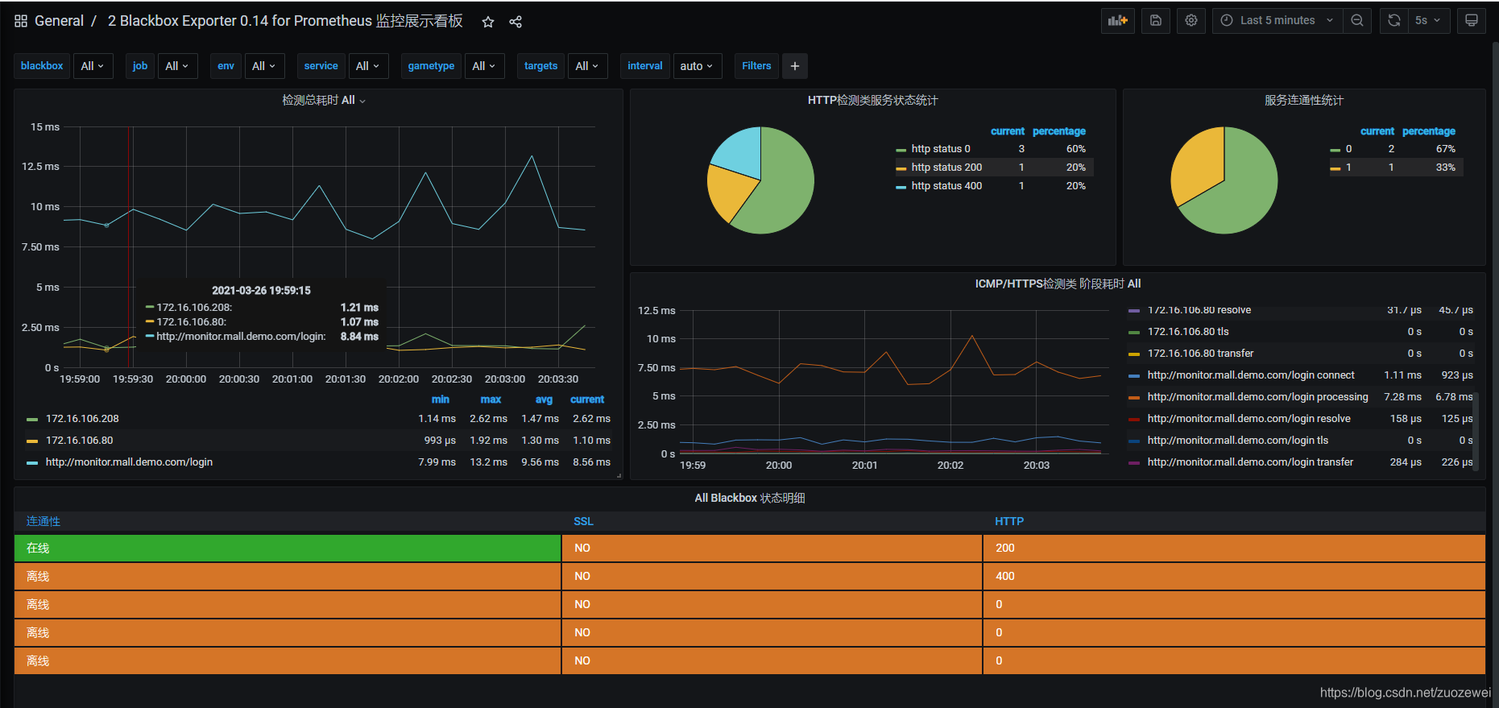Add a new panel to dashboard
This screenshot has width=1499, height=708.
tap(1118, 20)
